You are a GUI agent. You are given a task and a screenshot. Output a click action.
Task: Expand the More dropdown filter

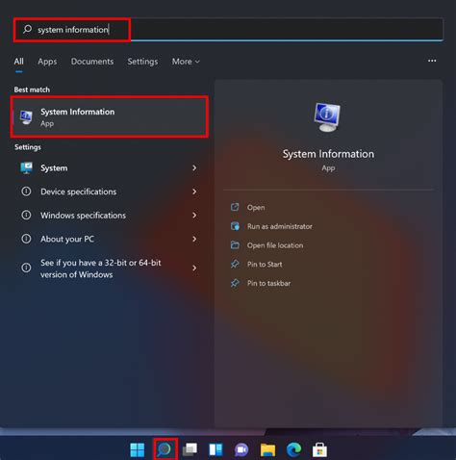(186, 62)
